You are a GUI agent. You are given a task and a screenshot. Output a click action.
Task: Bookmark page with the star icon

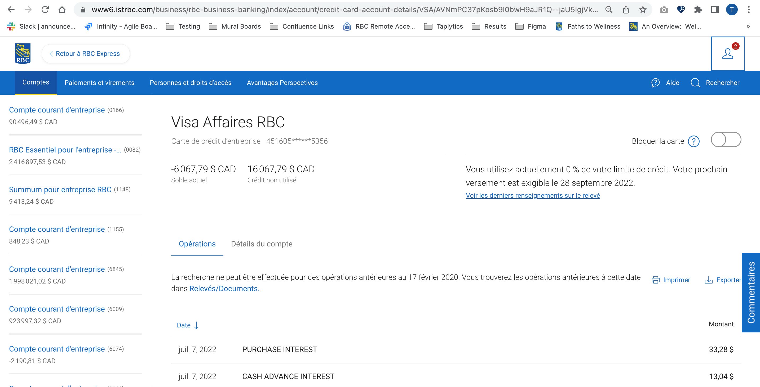tap(643, 10)
